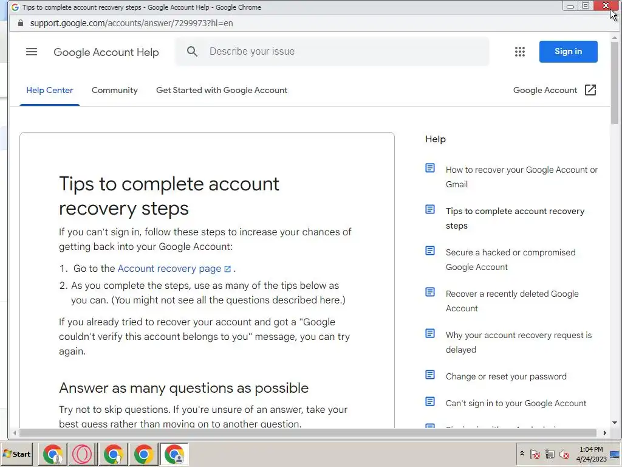
Task: Open the Opera browser from the taskbar
Action: click(x=82, y=454)
